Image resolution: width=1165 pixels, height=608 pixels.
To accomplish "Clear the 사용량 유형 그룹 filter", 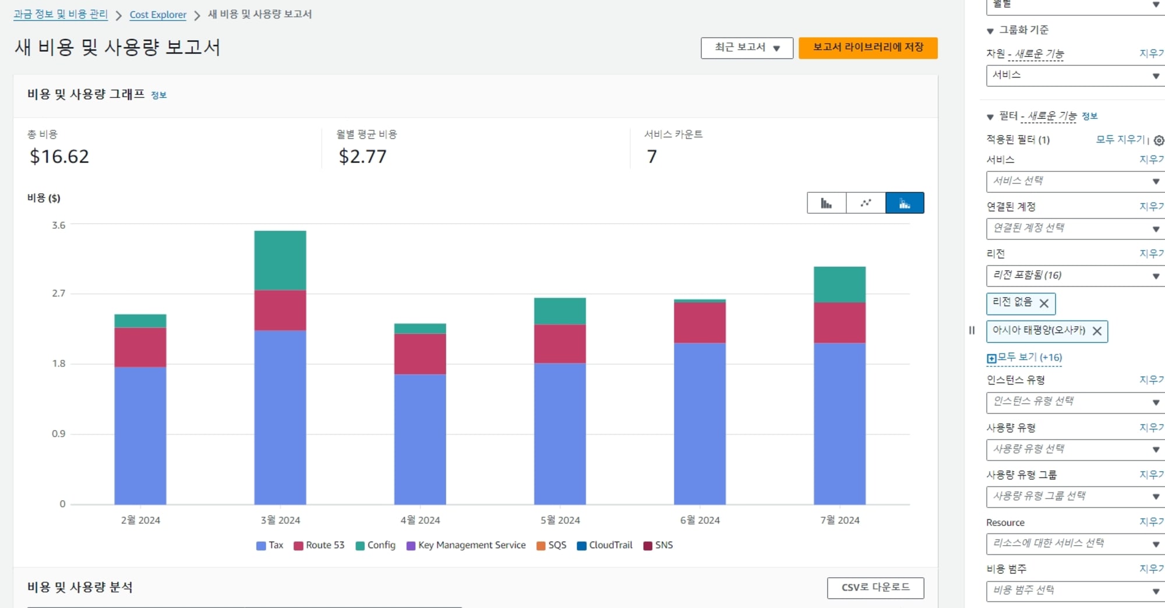I will click(1152, 475).
